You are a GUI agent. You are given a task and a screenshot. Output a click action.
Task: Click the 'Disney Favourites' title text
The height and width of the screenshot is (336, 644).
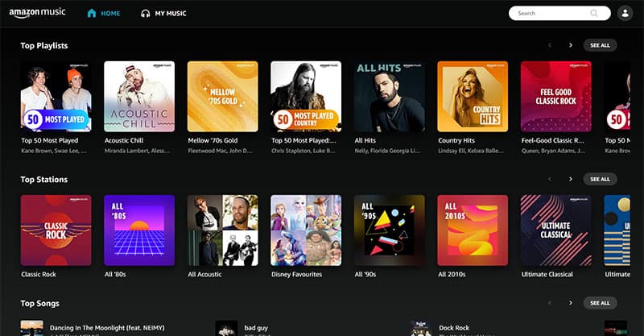coord(296,274)
